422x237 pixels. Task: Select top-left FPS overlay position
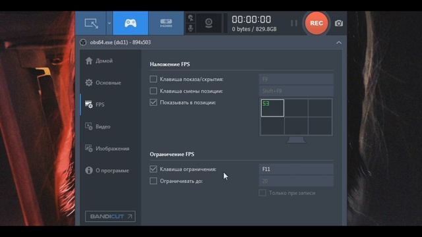(x=272, y=108)
